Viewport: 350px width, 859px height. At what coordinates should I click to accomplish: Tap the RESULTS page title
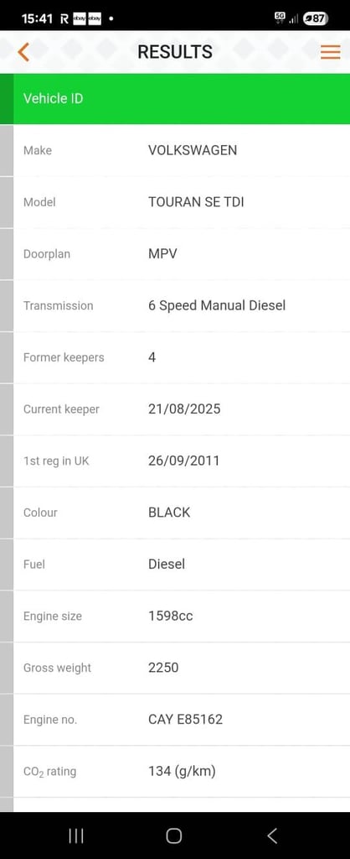[x=175, y=52]
